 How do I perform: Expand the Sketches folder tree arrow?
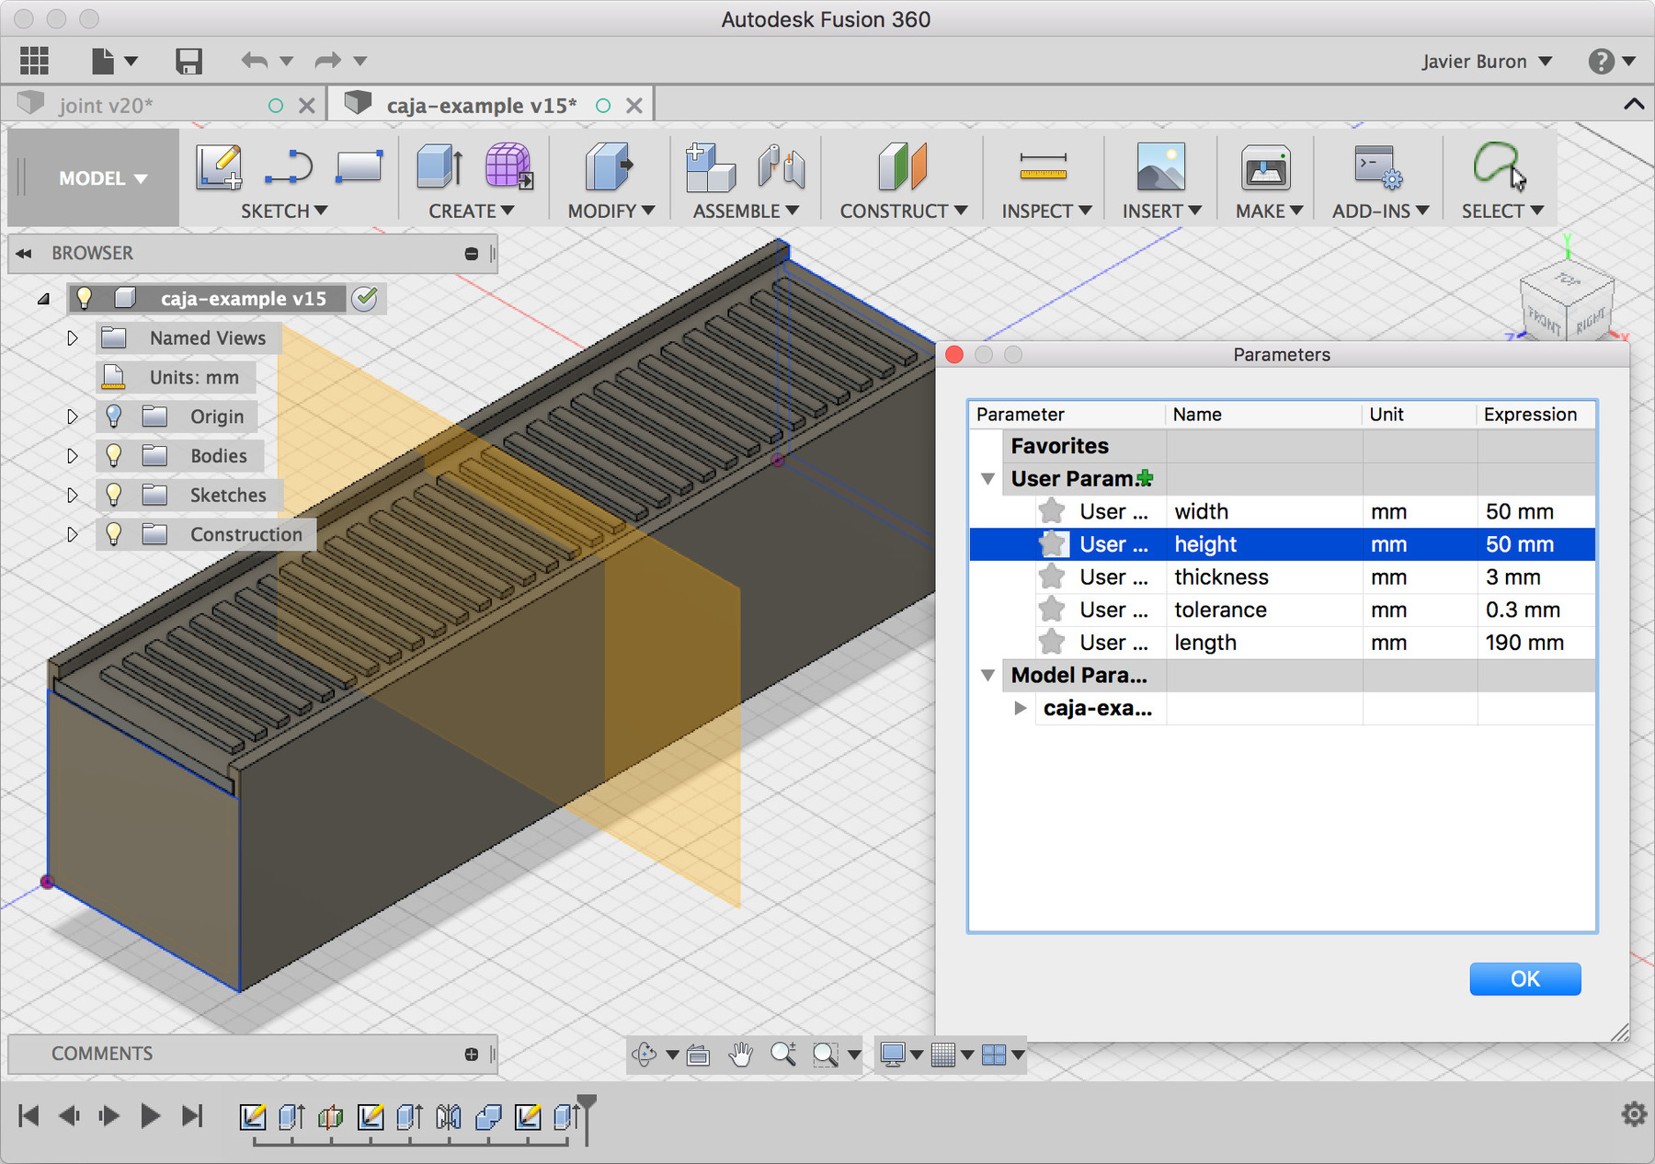click(x=73, y=496)
